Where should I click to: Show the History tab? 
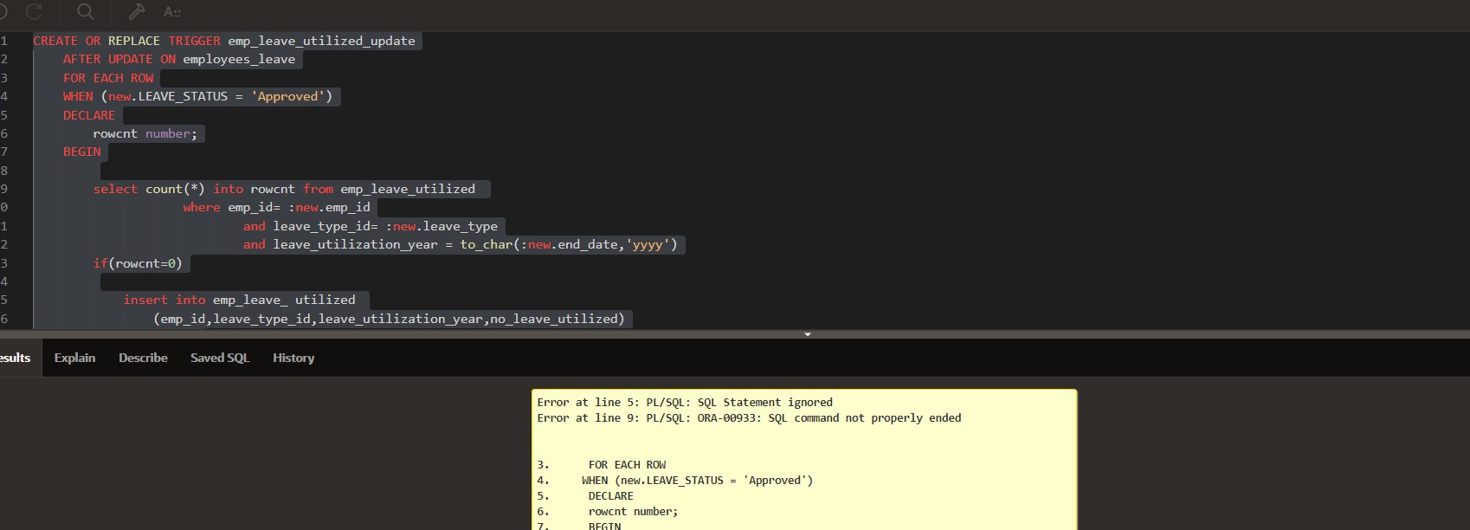coord(293,358)
